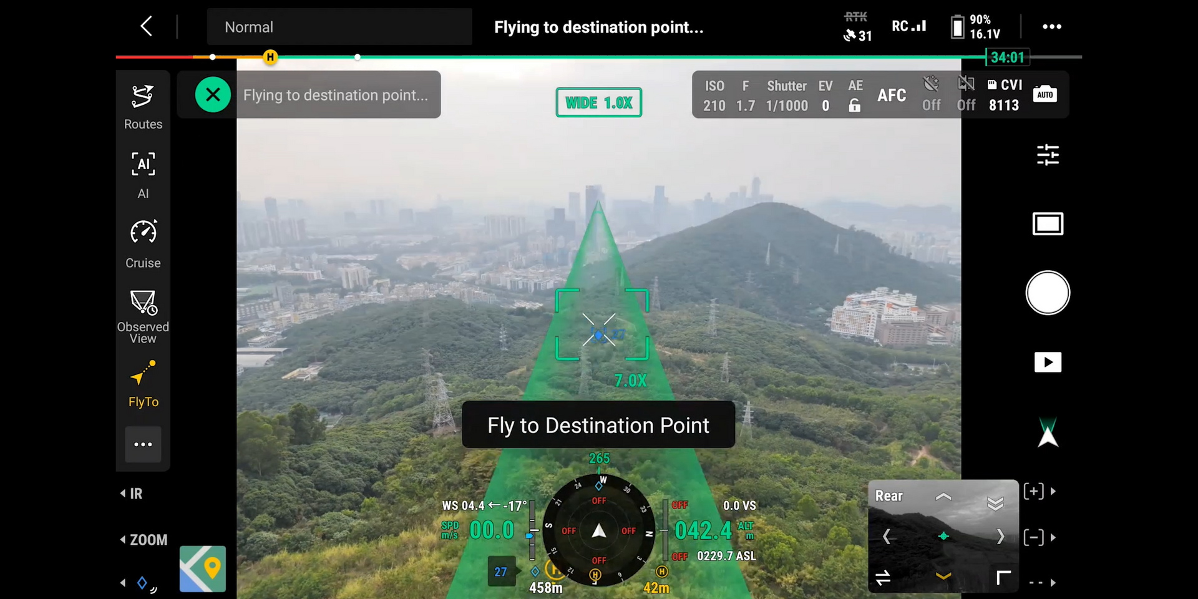This screenshot has width=1198, height=599.
Task: Open the Normal flight mode dropdown
Action: (x=339, y=27)
